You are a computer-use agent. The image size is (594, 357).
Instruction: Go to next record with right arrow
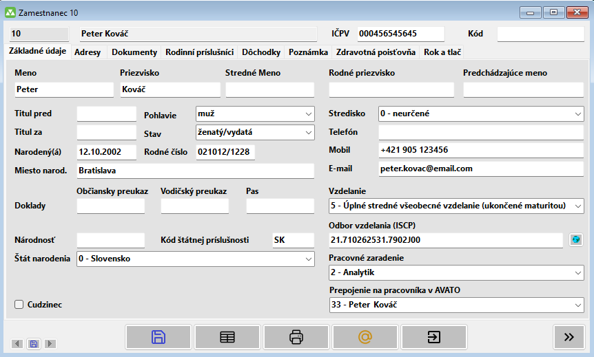point(50,344)
